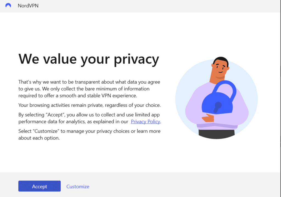Open the Customize privacy choices link
This screenshot has width=281, height=197.
[78, 187]
